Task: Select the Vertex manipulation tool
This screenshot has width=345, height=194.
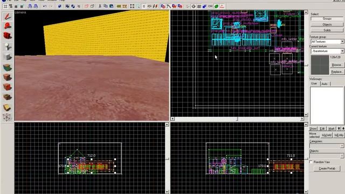Action: pyautogui.click(x=8, y=117)
